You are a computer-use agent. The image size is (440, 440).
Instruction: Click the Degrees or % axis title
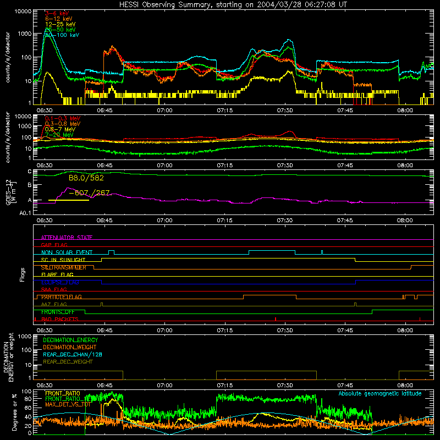[x=14, y=412]
